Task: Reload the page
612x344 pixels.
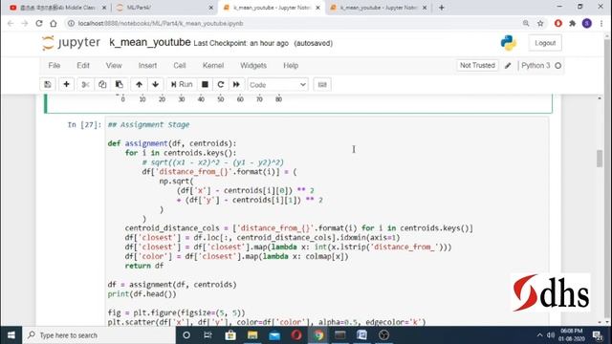Action: coord(39,23)
